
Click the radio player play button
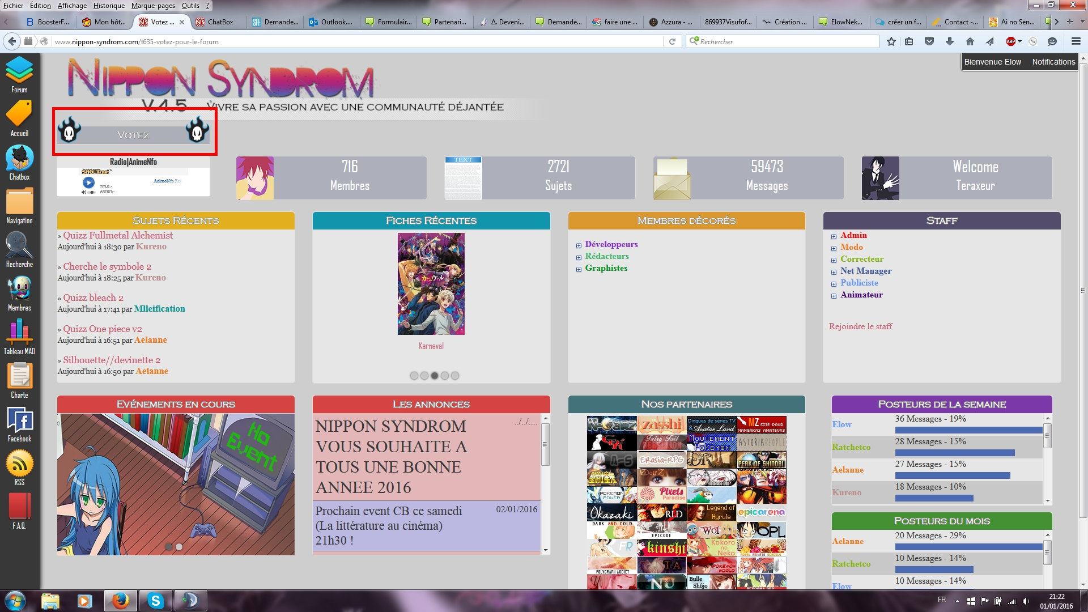tap(89, 182)
